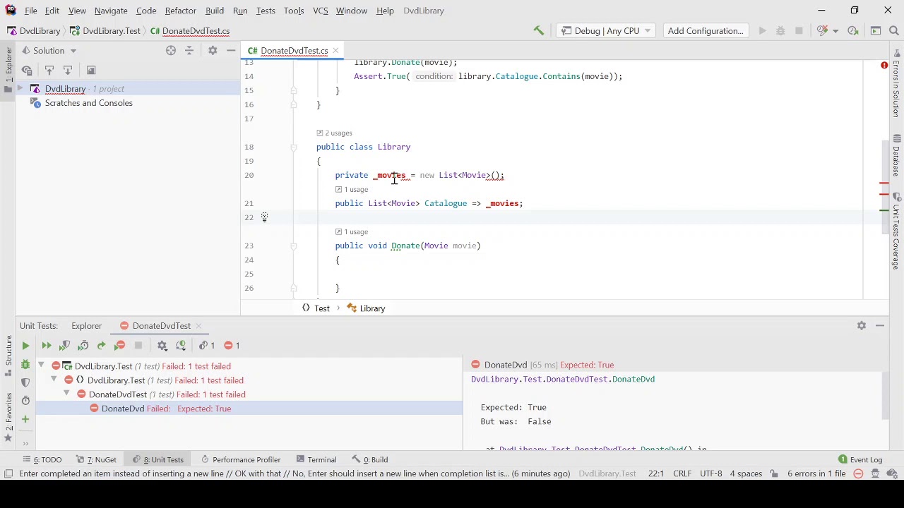The height and width of the screenshot is (508, 904).
Task: Close the DonateDvdTest.cs editor tab
Action: 335,50
